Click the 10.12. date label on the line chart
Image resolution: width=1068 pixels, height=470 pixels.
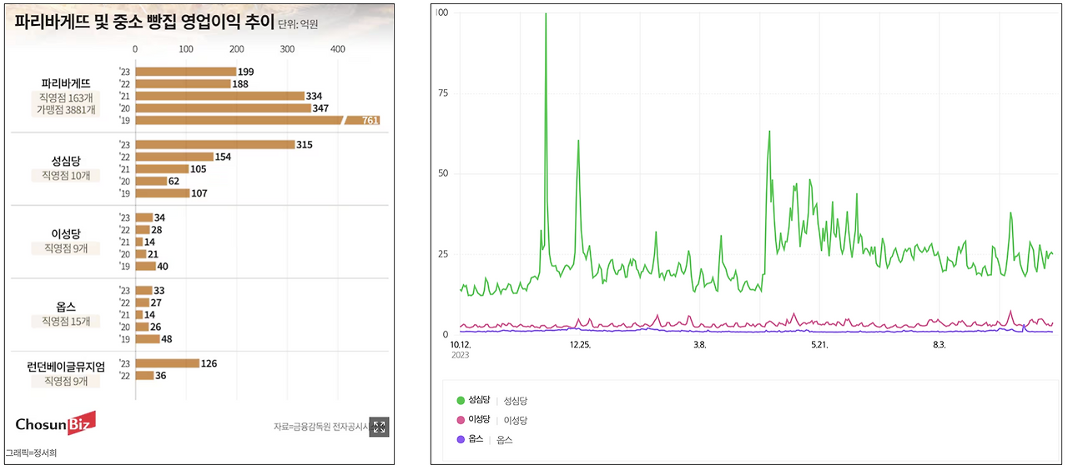click(461, 344)
